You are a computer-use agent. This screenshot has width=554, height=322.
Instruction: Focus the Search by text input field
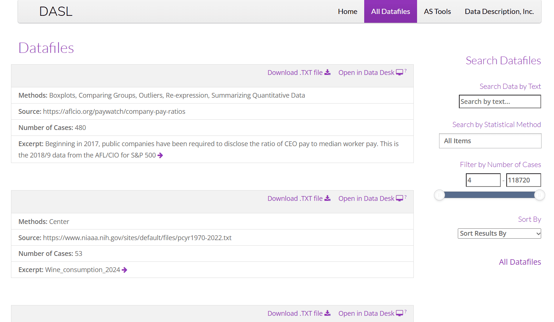point(500,102)
